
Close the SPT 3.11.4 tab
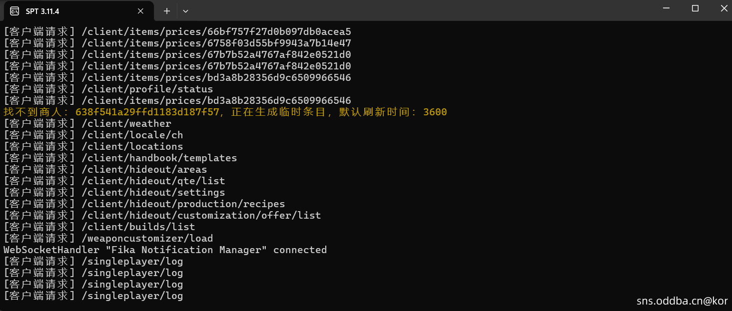point(140,11)
